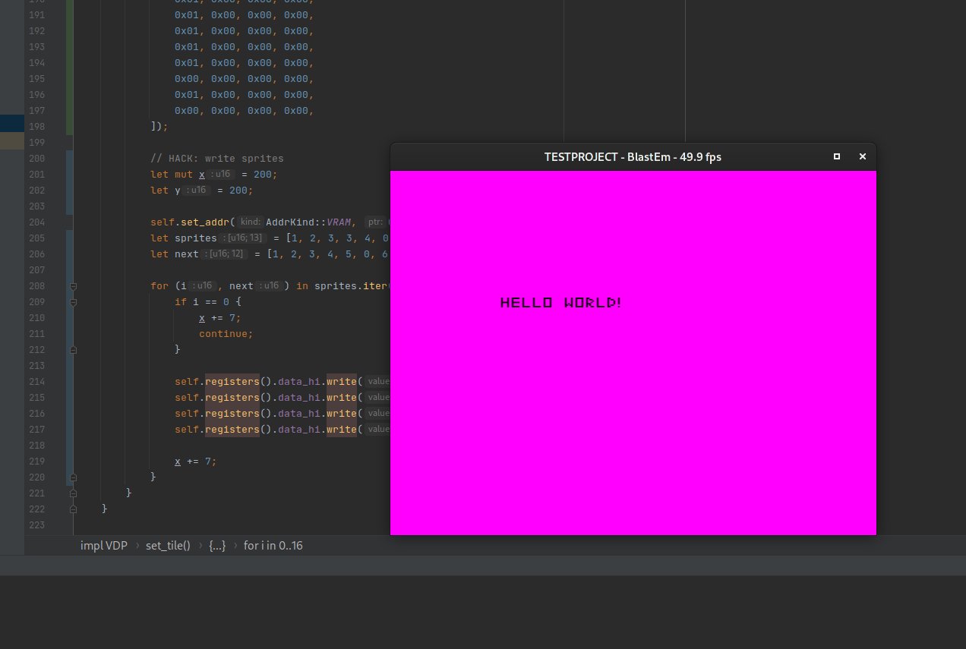
Task: Click the ']);' closing on line 198
Action: (x=159, y=127)
